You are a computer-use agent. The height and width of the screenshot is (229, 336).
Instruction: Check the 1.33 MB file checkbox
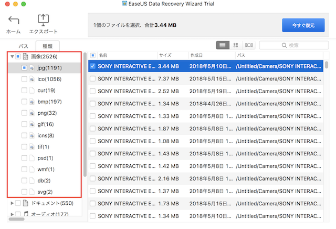[92, 116]
